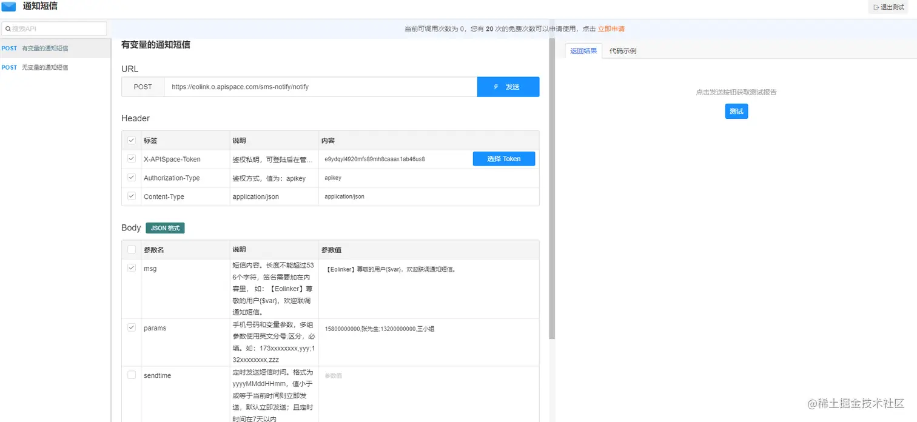Toggle the Body select-all checkbox
Screen dimensions: 917x422
point(132,250)
